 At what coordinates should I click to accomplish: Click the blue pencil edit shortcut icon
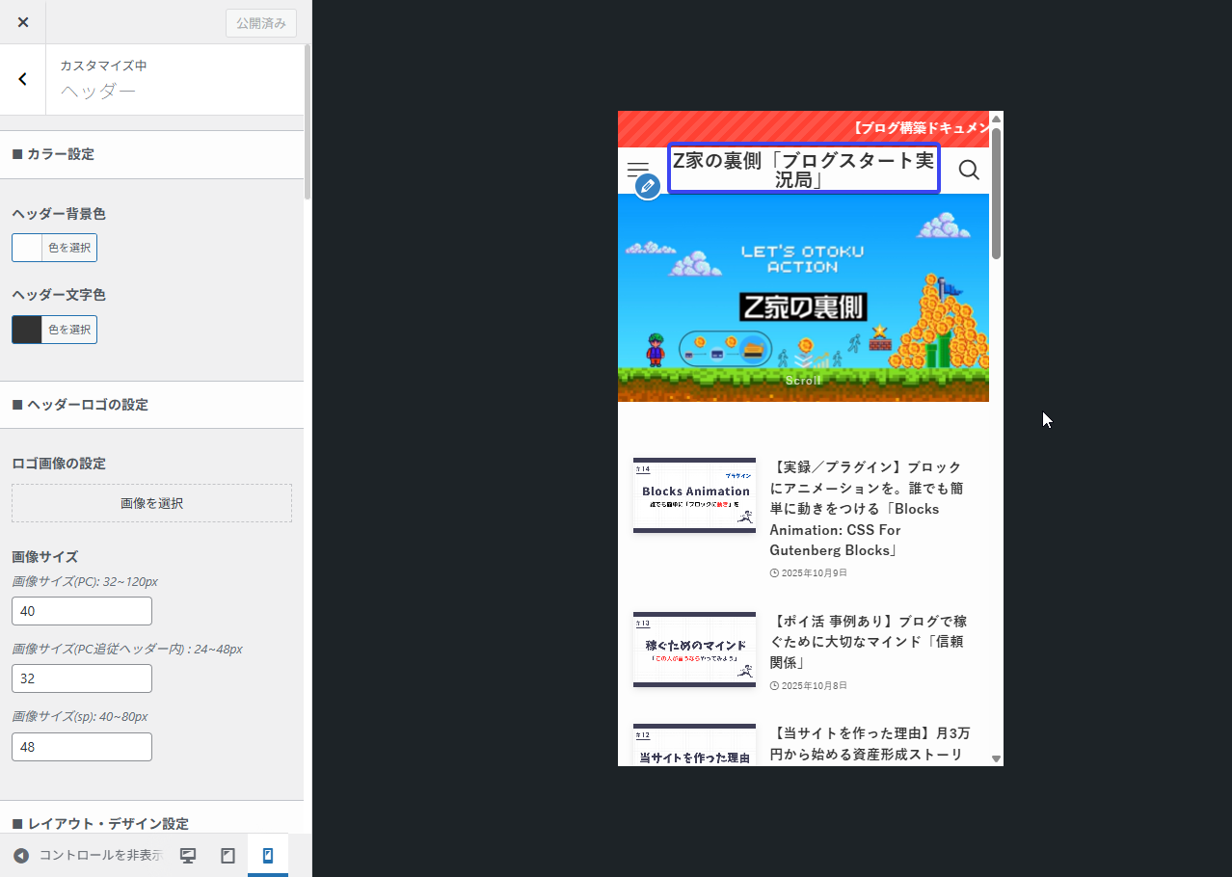[x=648, y=186]
